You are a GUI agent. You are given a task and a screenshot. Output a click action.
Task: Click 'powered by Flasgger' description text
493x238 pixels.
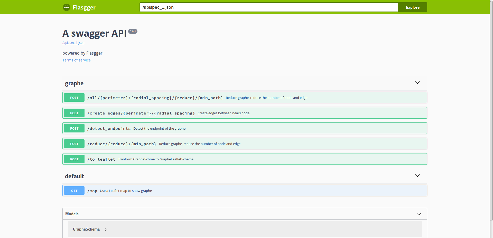(x=82, y=53)
